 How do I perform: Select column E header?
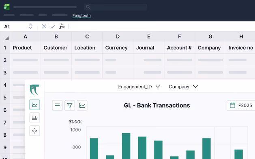click(x=149, y=36)
